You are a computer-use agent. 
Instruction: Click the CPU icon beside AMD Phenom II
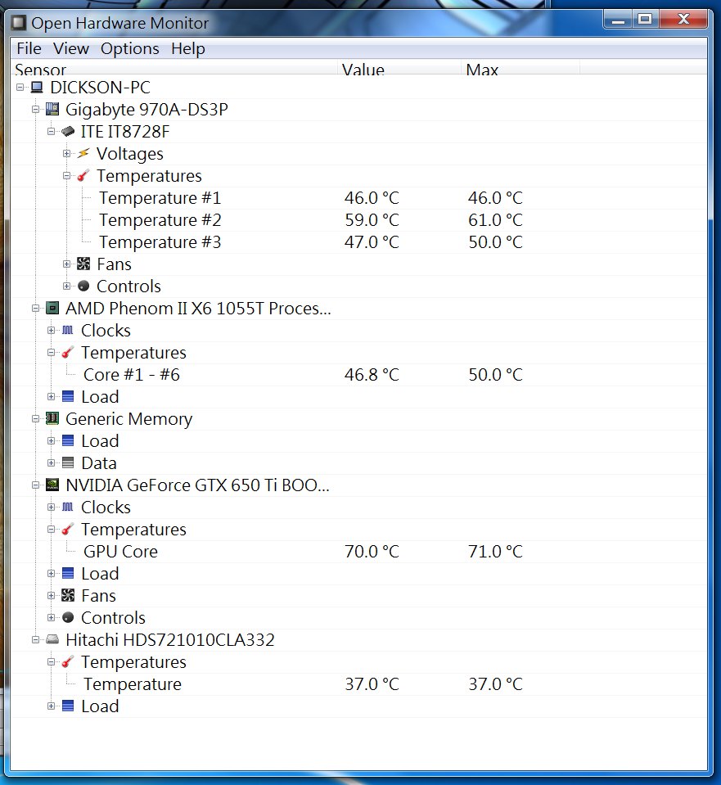[x=52, y=308]
